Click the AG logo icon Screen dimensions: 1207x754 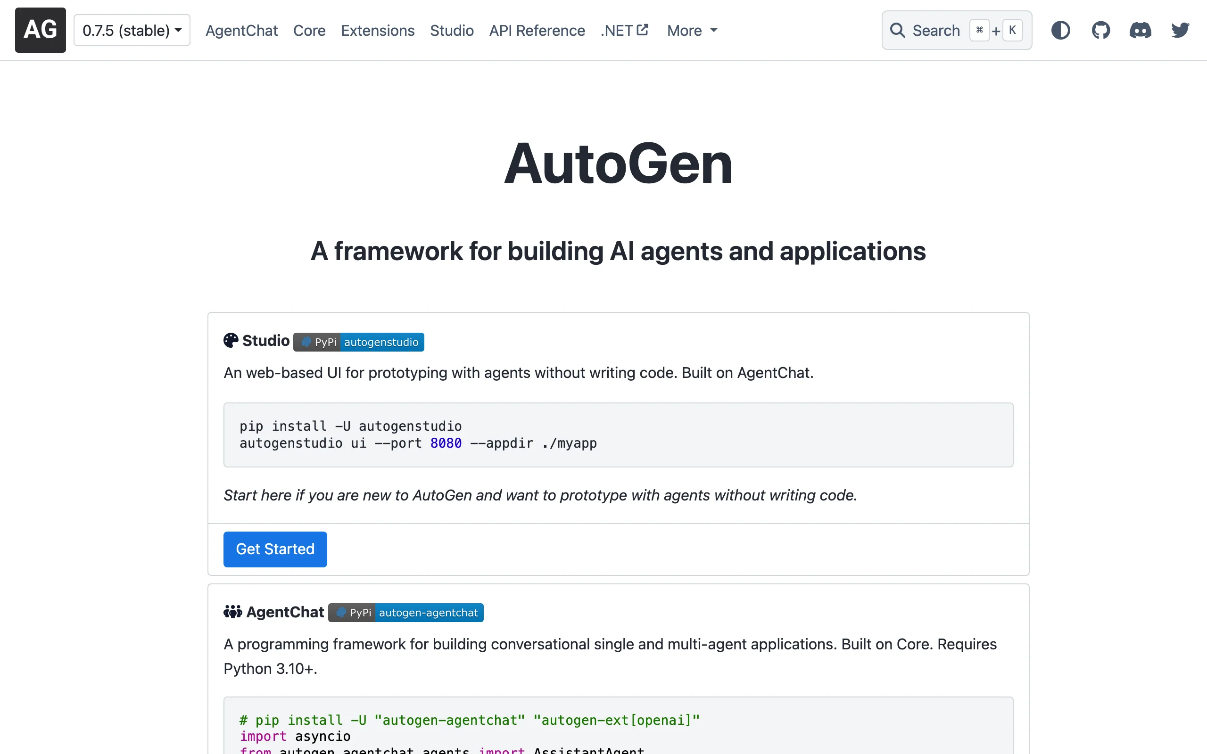pos(41,30)
